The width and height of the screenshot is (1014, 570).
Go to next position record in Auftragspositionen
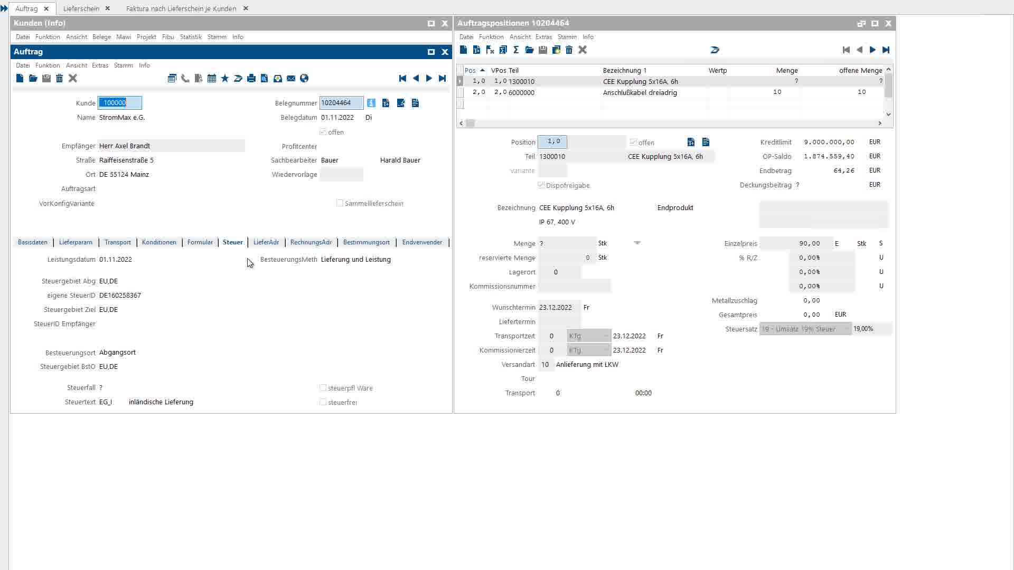(872, 50)
